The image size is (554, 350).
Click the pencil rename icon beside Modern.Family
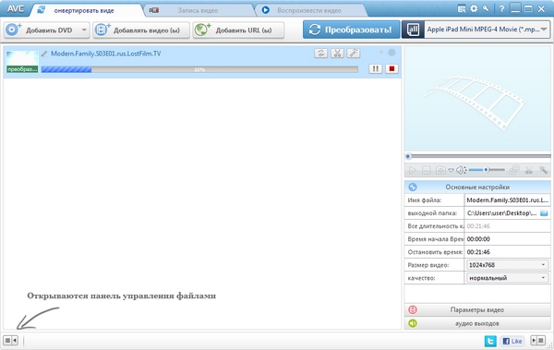tap(44, 54)
